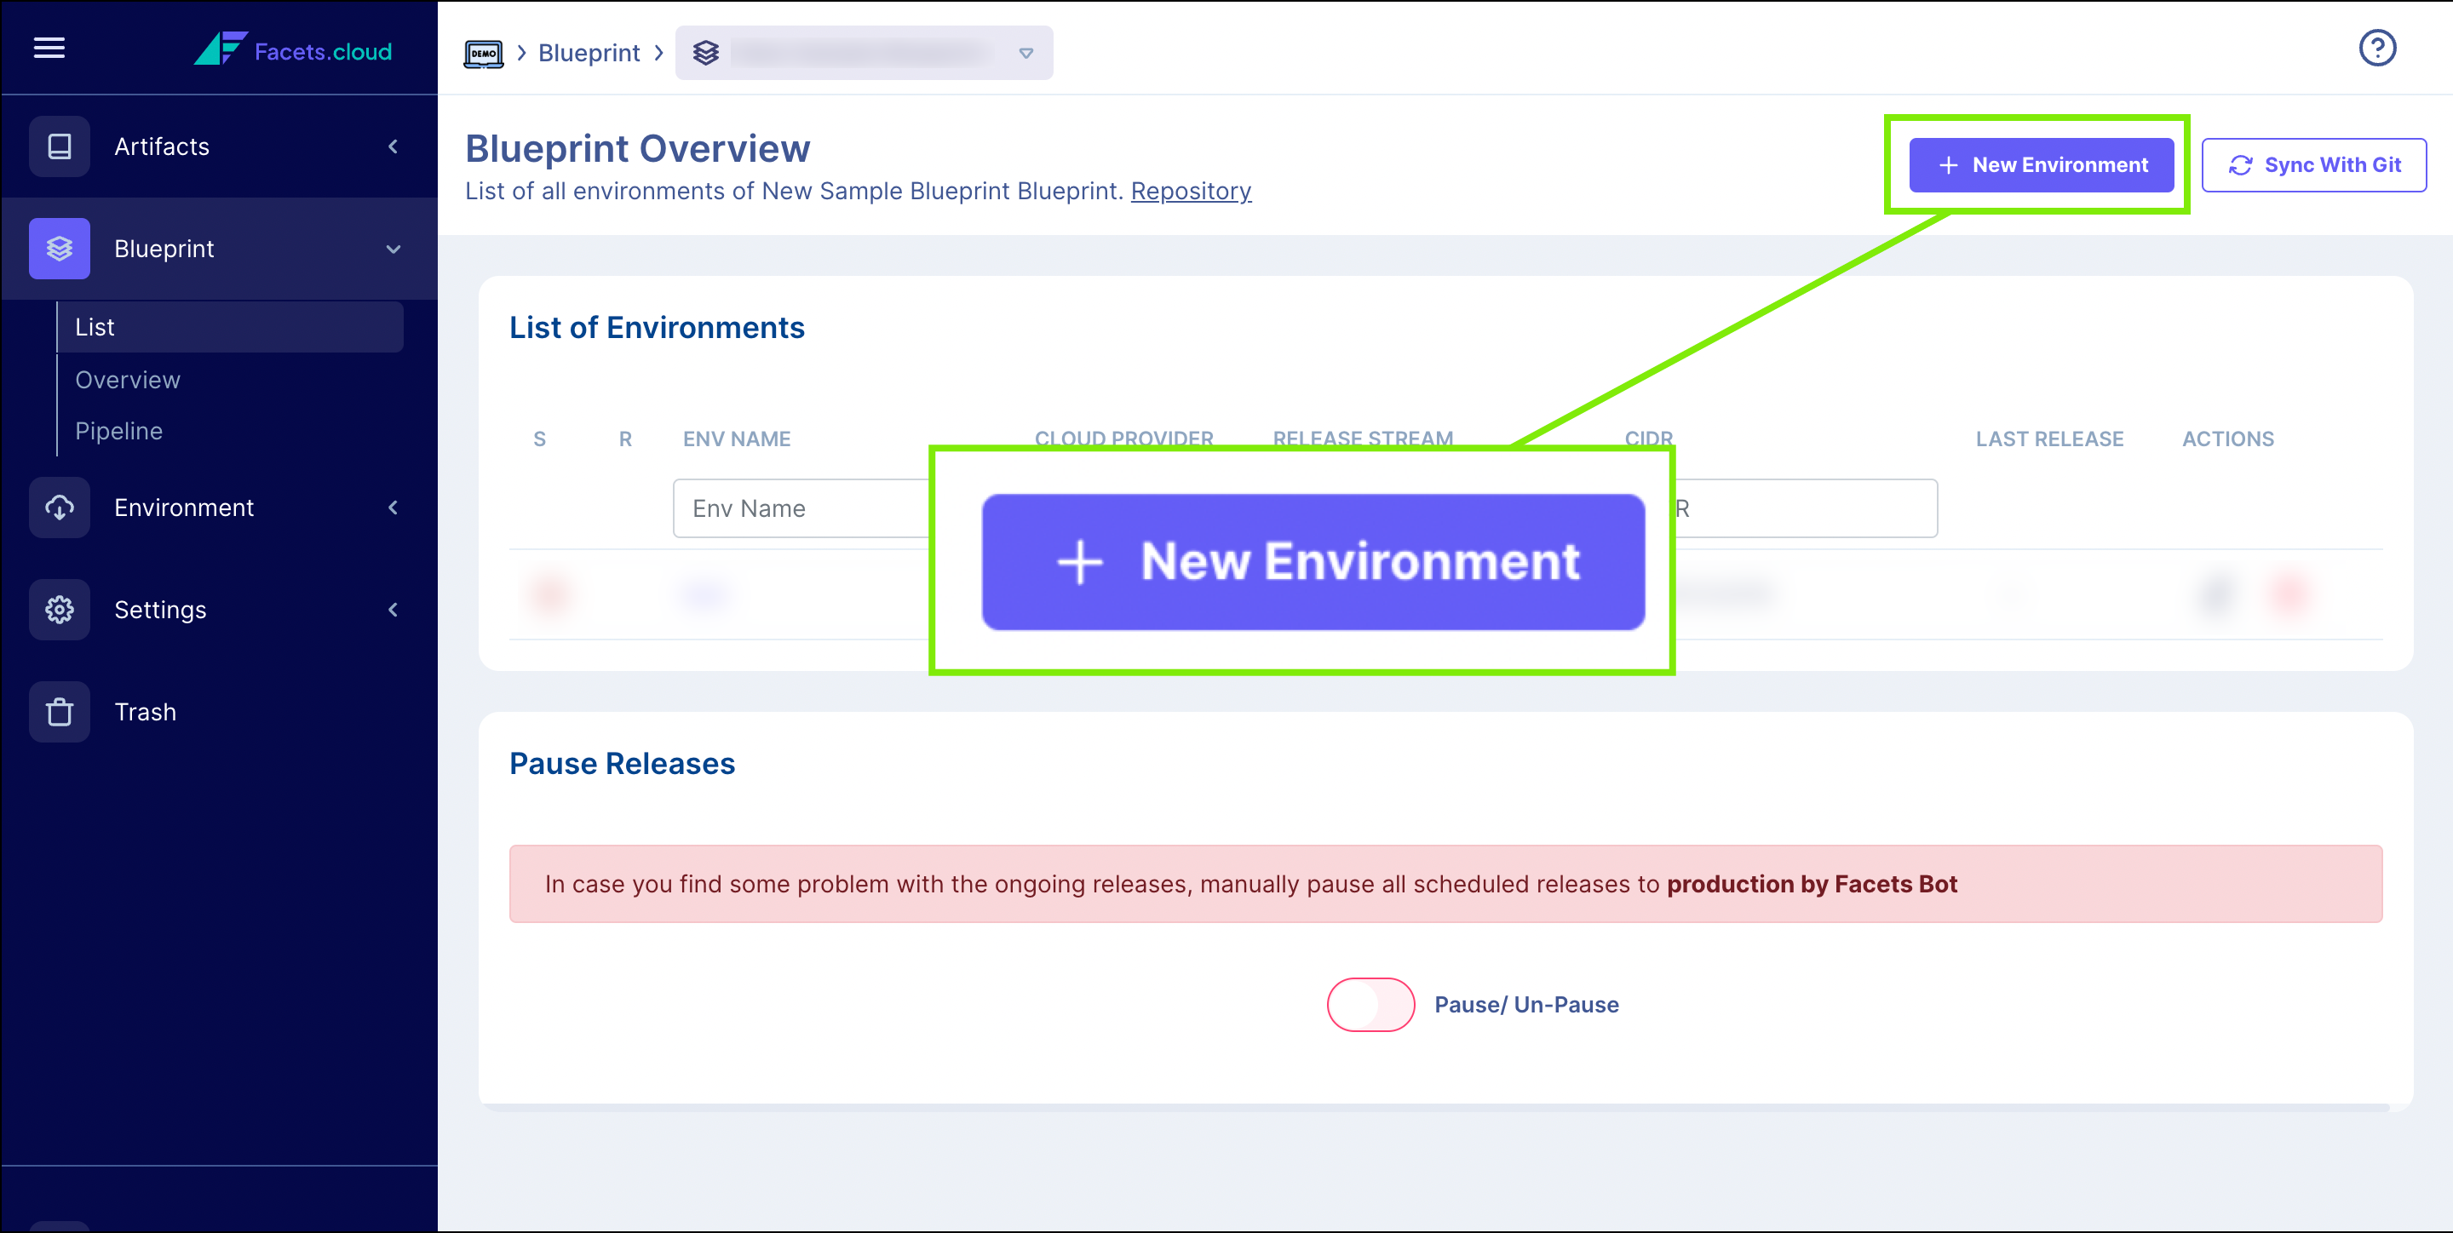Click the Env Name filter field
The width and height of the screenshot is (2453, 1233).
[801, 508]
